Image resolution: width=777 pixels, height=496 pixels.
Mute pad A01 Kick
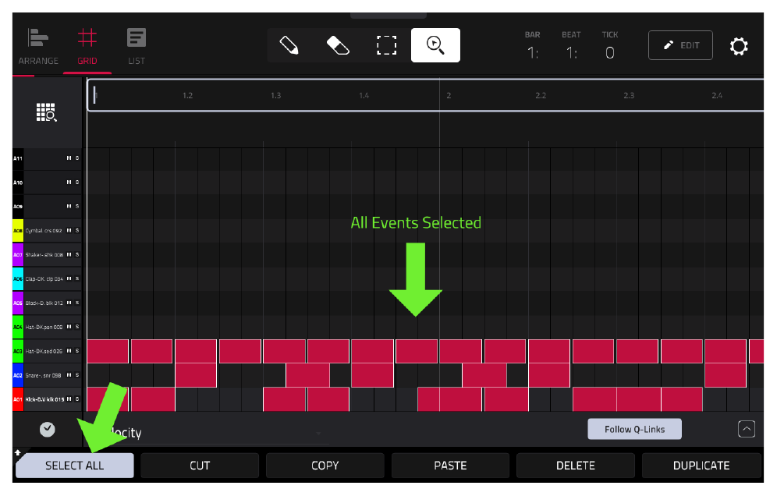(x=69, y=399)
